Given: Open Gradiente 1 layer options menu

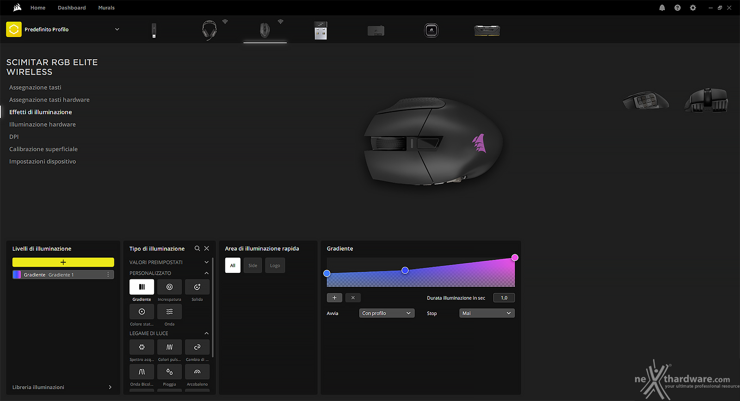Looking at the screenshot, I should [108, 274].
